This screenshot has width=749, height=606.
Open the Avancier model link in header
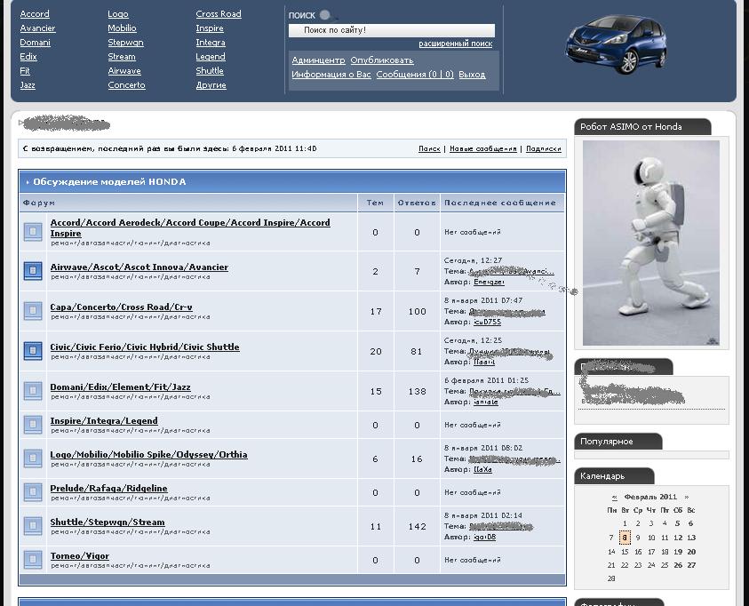(37, 28)
